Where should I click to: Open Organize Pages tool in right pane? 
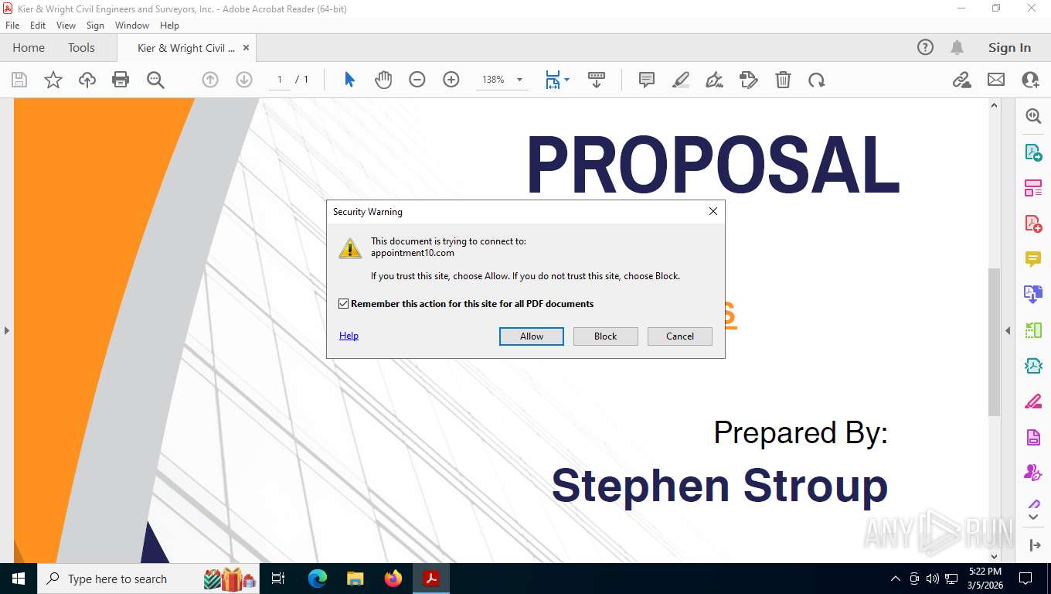pyautogui.click(x=1033, y=330)
